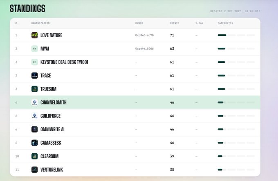This screenshot has height=181, width=278.
Task: Open the TRACE organization
Action: point(46,75)
